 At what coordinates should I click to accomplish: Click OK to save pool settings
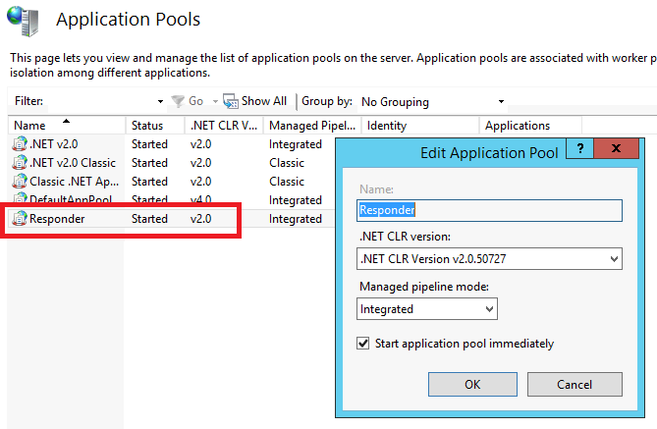[x=471, y=384]
